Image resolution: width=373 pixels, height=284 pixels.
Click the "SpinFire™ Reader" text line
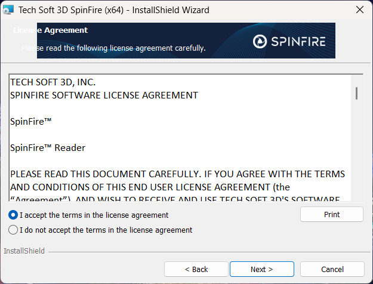coord(48,147)
